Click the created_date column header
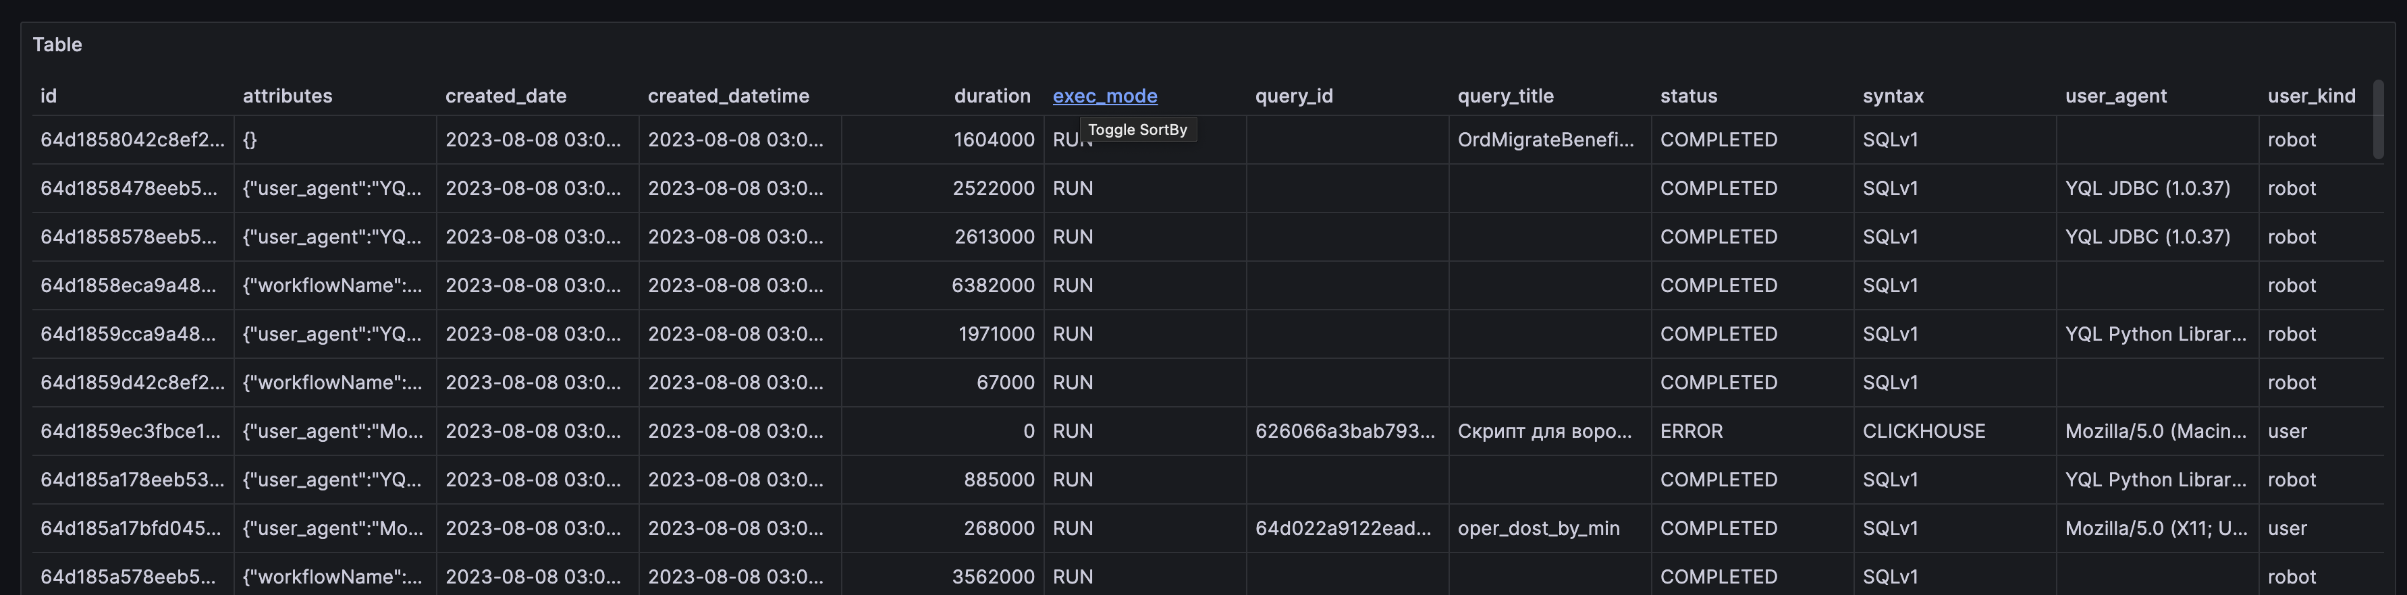Screen dimensions: 2407x595 coord(506,96)
